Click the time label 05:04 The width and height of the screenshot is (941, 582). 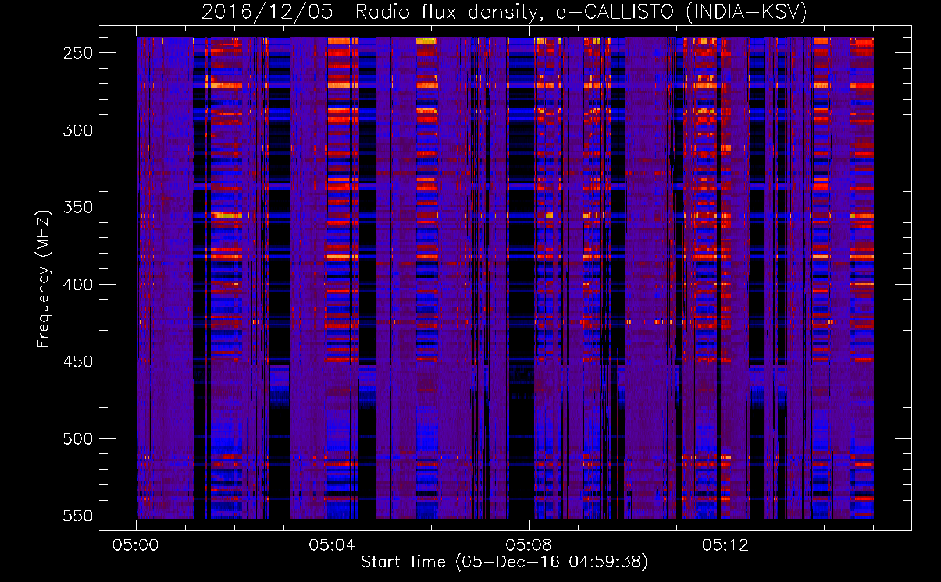coord(332,545)
